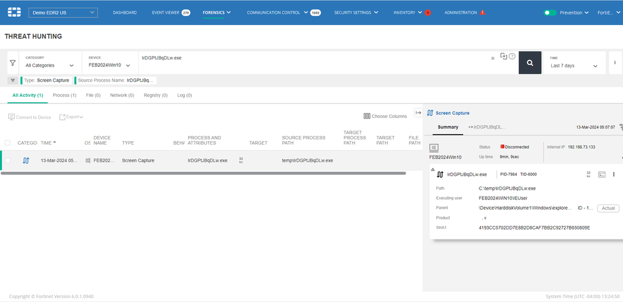Collapse the IrDGPtJBqDLw.exe process card
This screenshot has height=302, width=623.
pos(433,169)
